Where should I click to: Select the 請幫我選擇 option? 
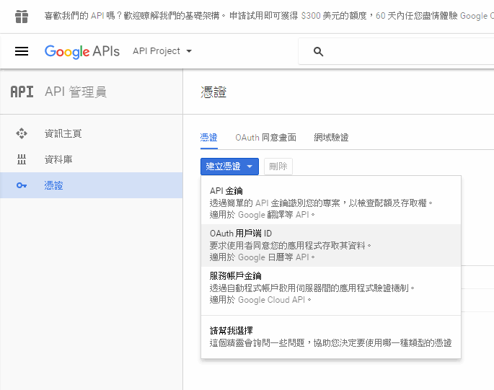tap(330, 337)
